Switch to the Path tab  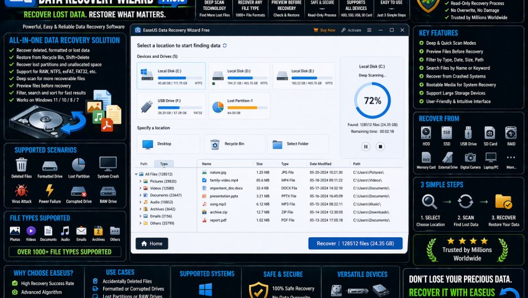tap(143, 164)
